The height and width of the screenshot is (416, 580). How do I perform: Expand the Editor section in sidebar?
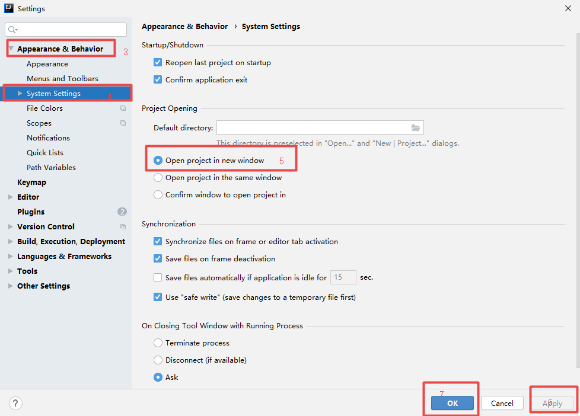point(9,196)
